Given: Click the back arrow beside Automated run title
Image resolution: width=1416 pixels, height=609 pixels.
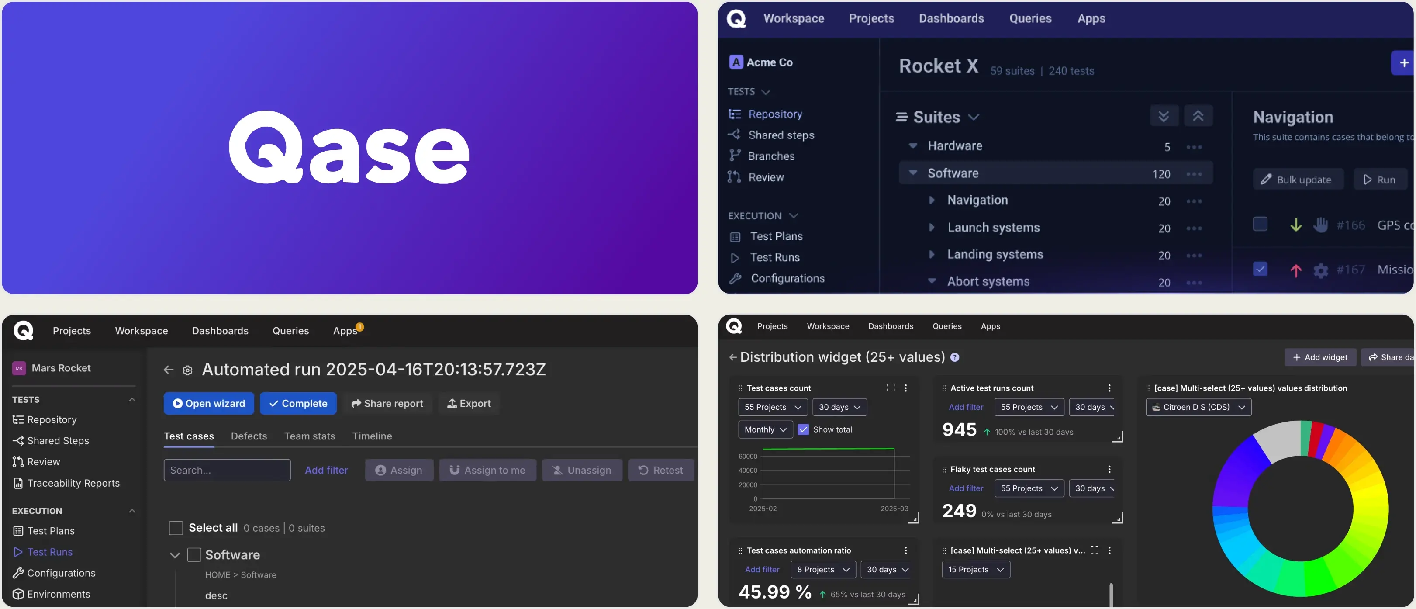Looking at the screenshot, I should (168, 370).
